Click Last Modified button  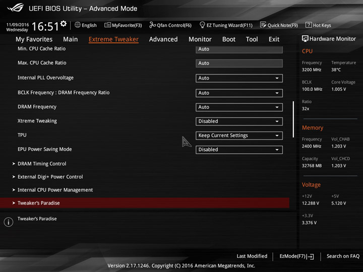pyautogui.click(x=252, y=256)
